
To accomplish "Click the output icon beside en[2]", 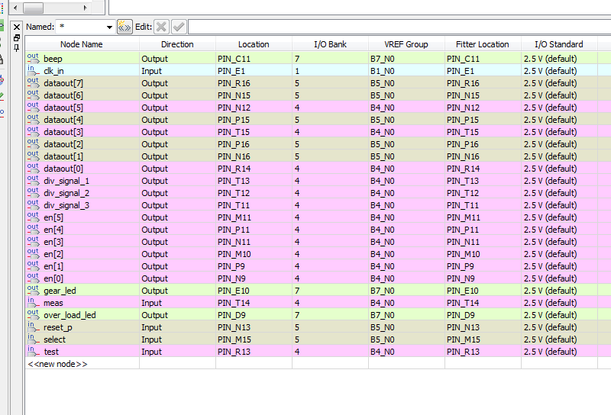I will tap(33, 254).
